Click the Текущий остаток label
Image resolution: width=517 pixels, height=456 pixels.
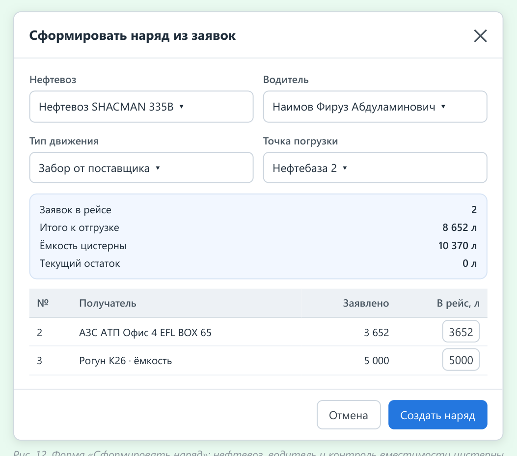80,263
